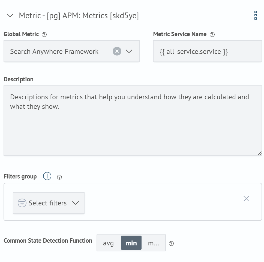
Task: Open the Global Metric dropdown arrow
Action: [x=129, y=51]
